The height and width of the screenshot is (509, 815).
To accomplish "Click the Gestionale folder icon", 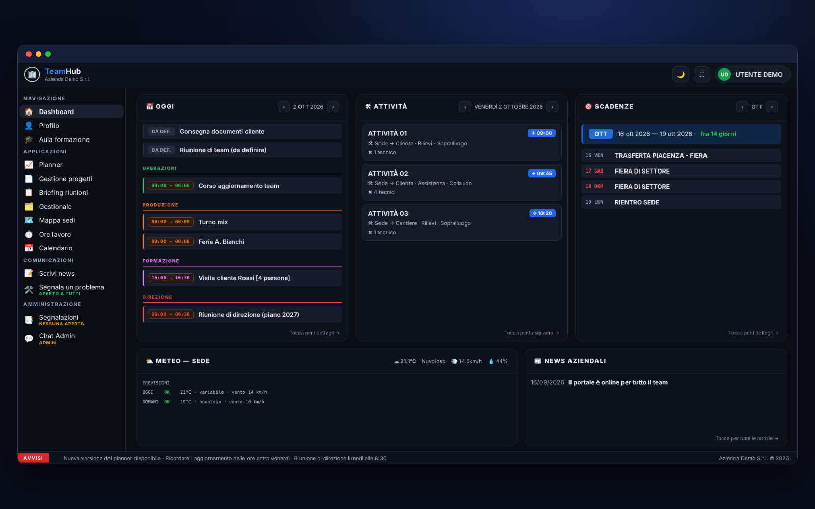I will (29, 207).
